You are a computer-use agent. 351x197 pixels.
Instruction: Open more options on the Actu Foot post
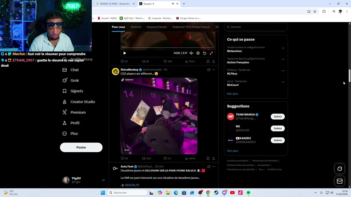[214, 167]
